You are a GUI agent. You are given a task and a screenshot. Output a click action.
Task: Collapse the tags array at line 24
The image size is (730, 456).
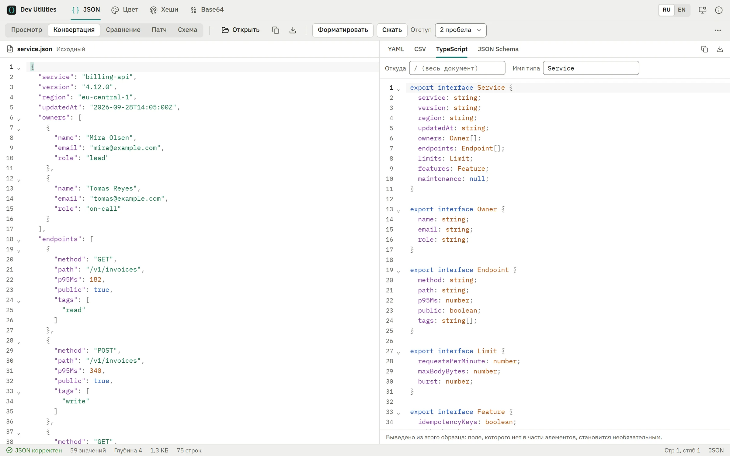tap(19, 302)
